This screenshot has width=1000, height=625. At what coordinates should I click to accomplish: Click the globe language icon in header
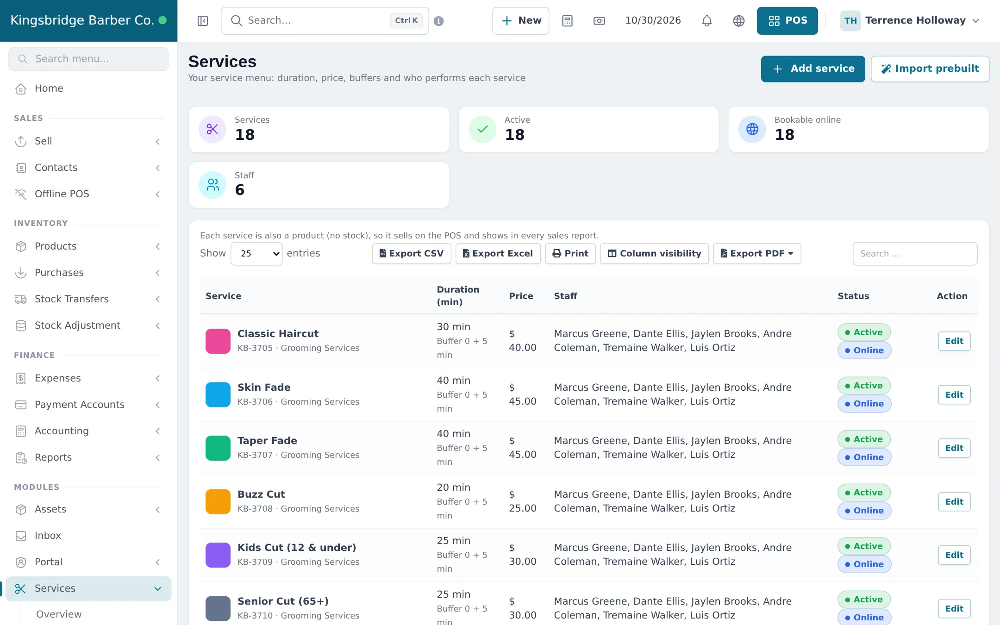[x=739, y=21]
